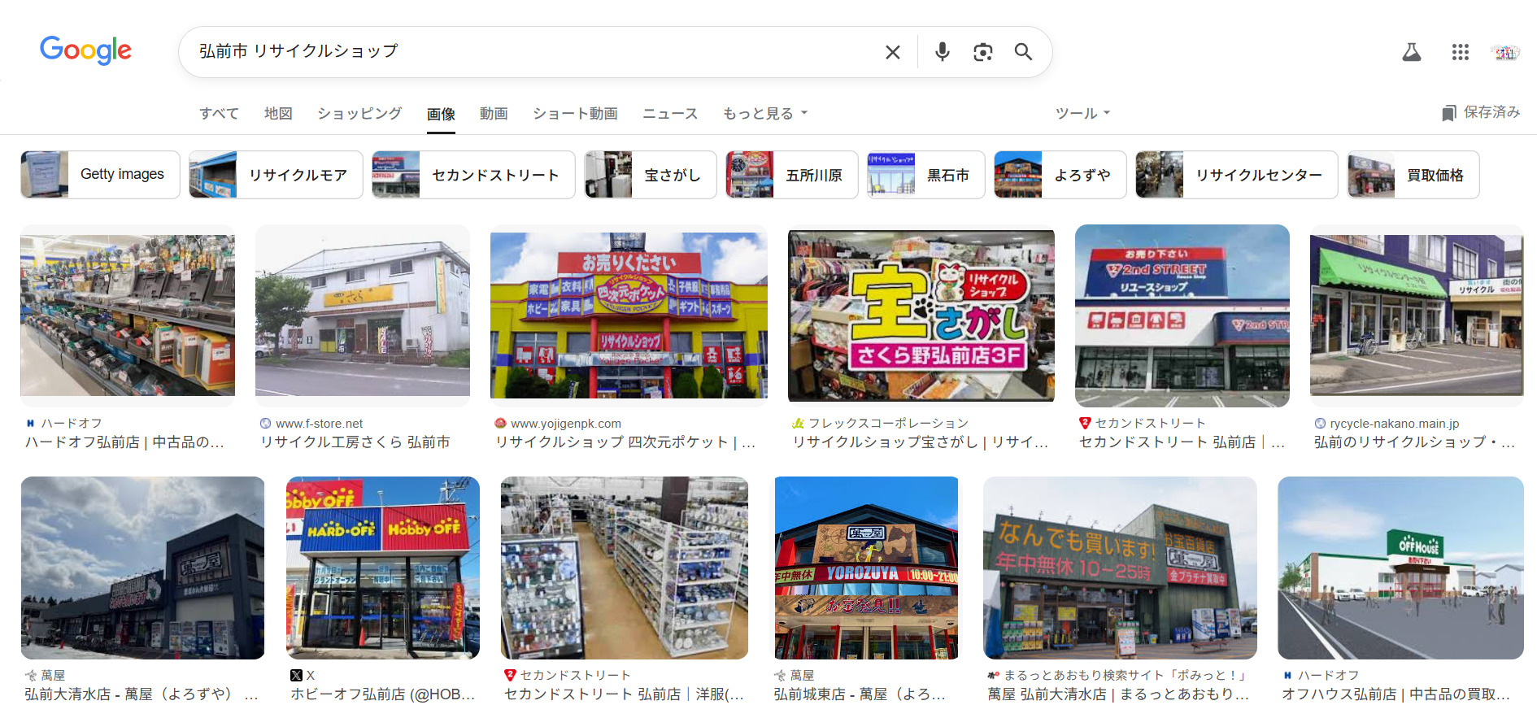Image resolution: width=1537 pixels, height=705 pixels.
Task: Open リサイクル工房さくら building image
Action: pos(363,316)
